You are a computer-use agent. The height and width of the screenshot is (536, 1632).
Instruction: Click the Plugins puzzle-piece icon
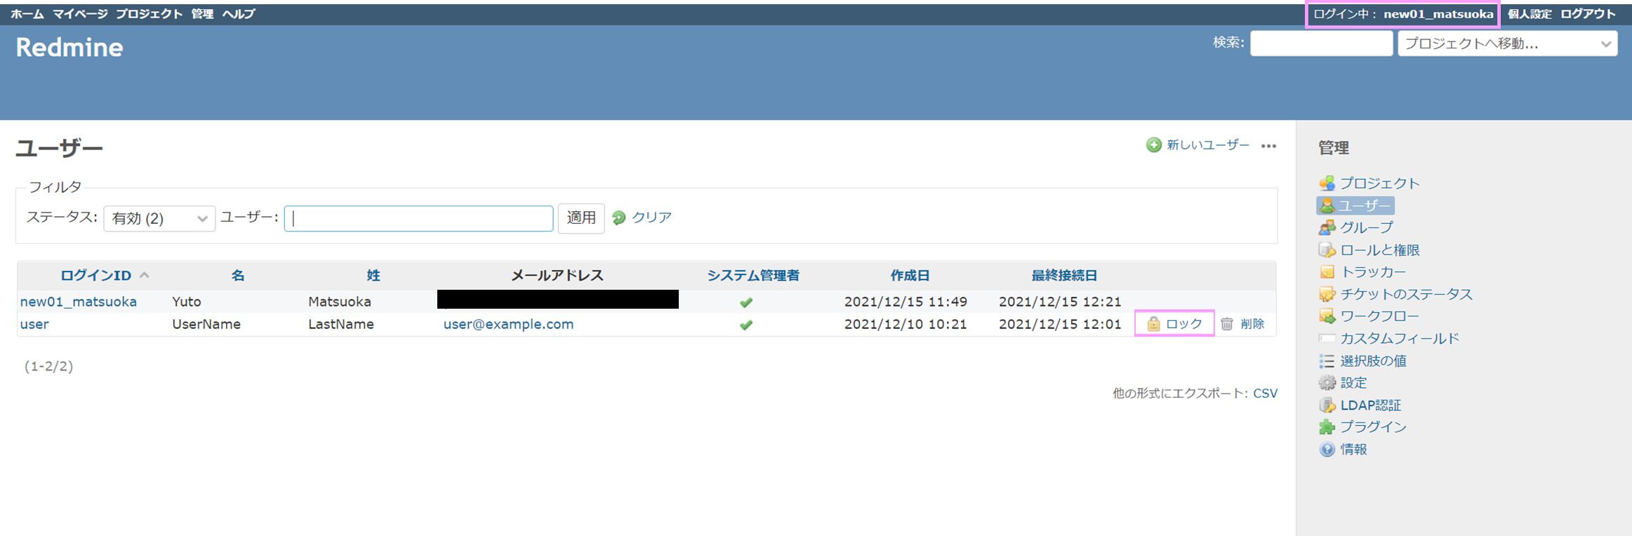coord(1327,427)
